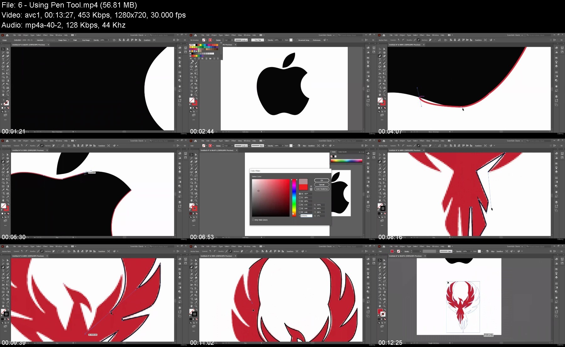Image resolution: width=565 pixels, height=347 pixels.
Task: Select the Pen tool in the 00:01:21 frame
Action: (3, 56)
